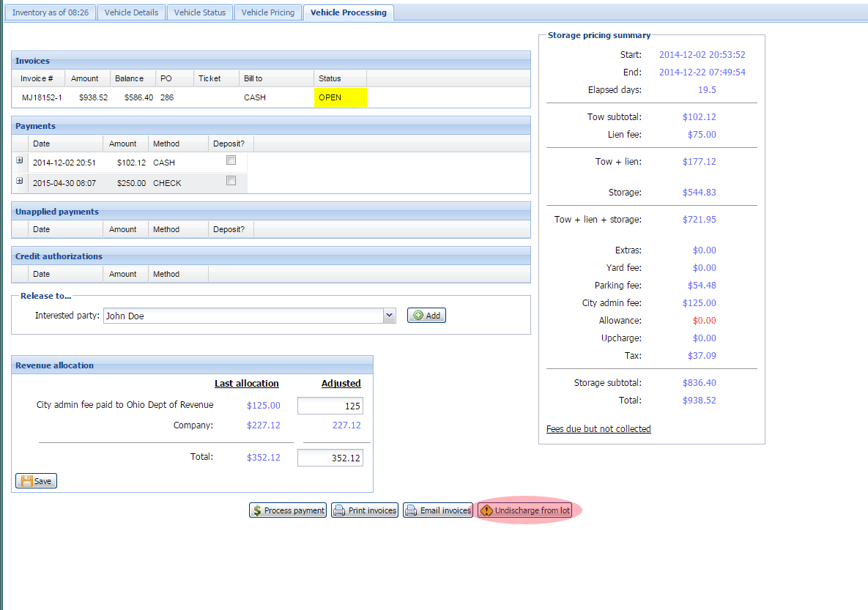The width and height of the screenshot is (868, 610).
Task: Click the yellow OPEN status cell
Action: tap(340, 97)
